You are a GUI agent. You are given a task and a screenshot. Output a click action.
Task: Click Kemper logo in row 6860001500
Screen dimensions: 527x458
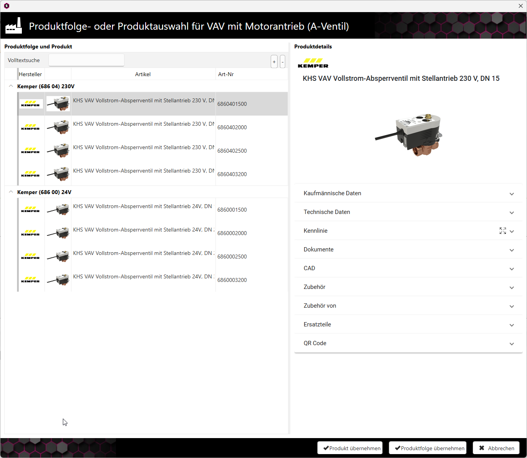(31, 210)
